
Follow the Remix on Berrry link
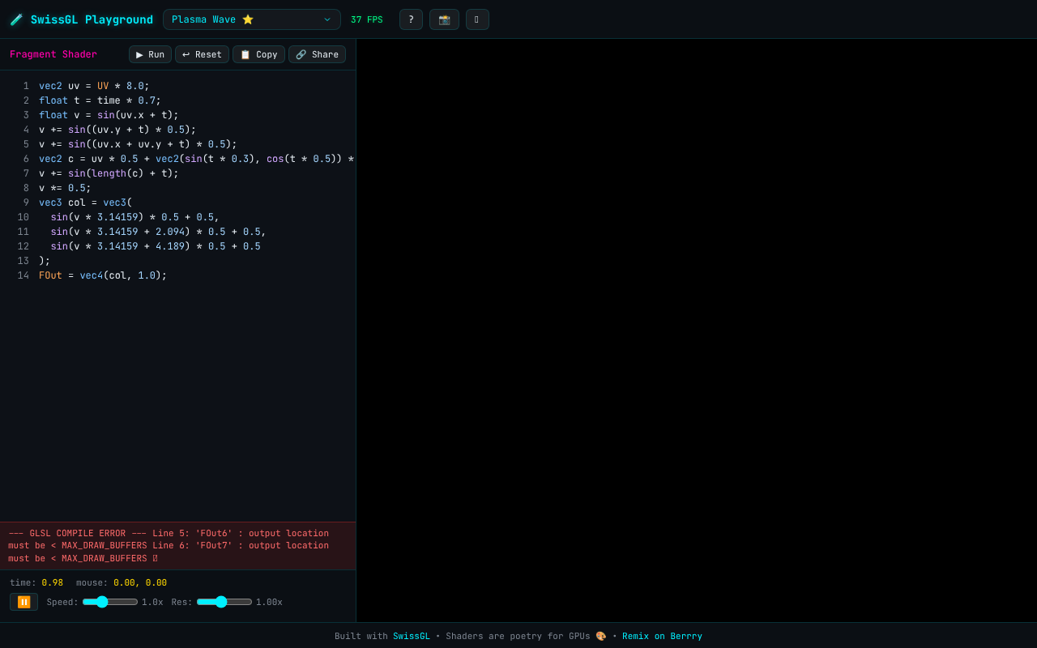pyautogui.click(x=662, y=636)
